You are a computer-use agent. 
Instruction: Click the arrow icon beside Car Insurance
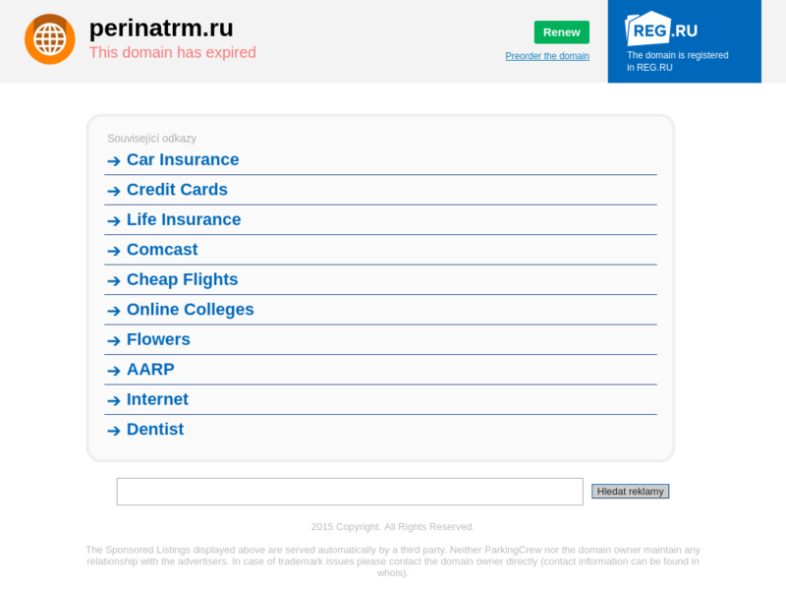coord(114,161)
